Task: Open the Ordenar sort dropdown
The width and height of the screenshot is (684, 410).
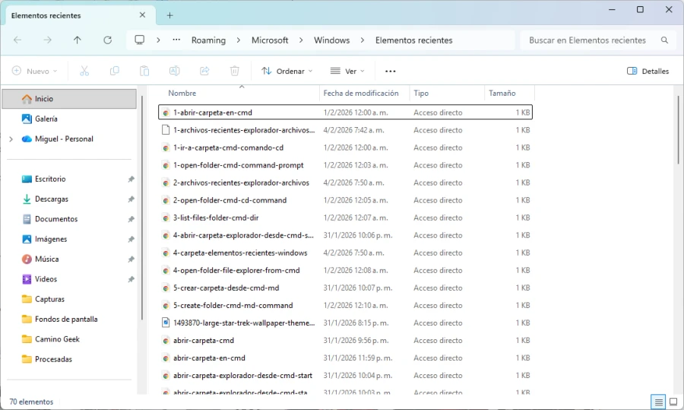Action: coord(287,72)
